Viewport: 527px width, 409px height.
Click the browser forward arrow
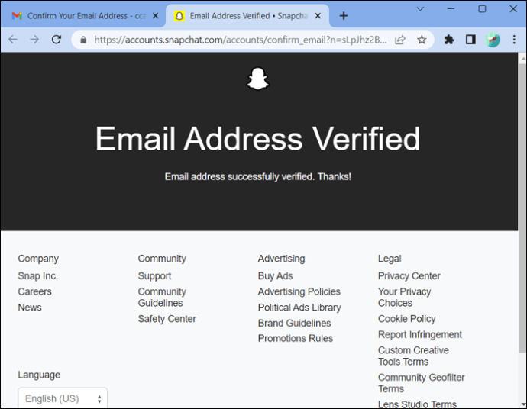(x=34, y=40)
